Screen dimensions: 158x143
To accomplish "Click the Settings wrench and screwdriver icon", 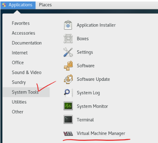I will 68,52.
